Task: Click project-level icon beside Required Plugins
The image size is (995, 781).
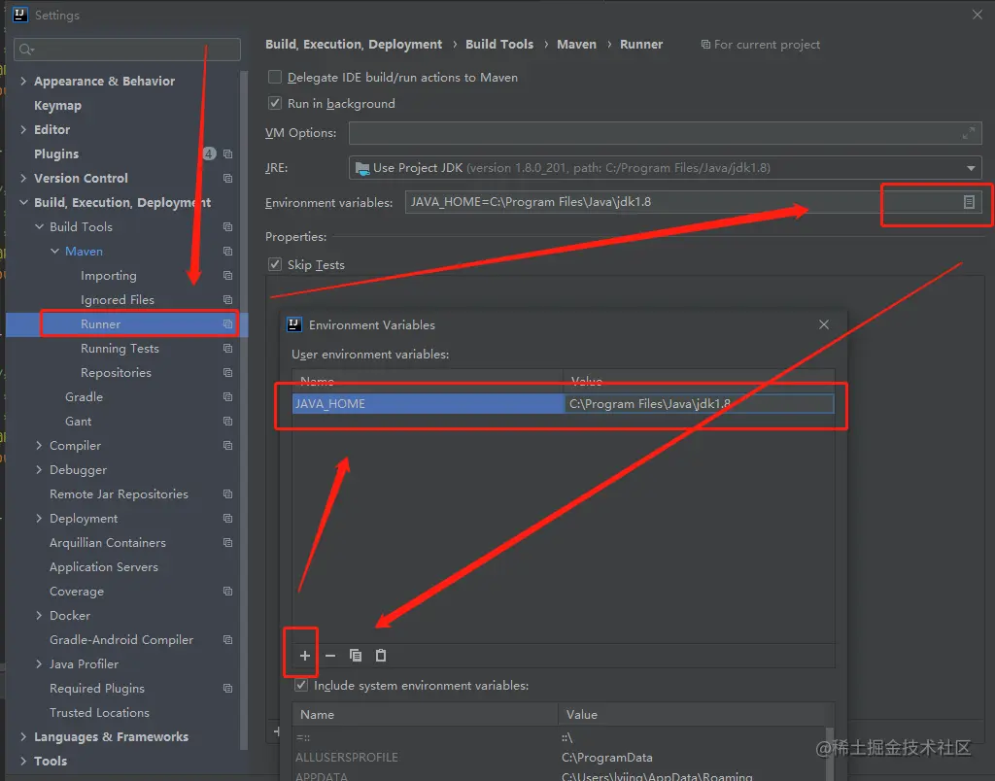Action: tap(227, 689)
